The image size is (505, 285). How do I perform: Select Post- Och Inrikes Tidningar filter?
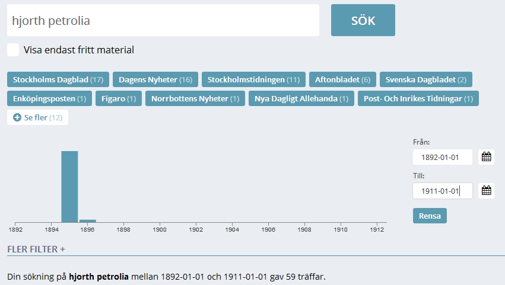(418, 98)
